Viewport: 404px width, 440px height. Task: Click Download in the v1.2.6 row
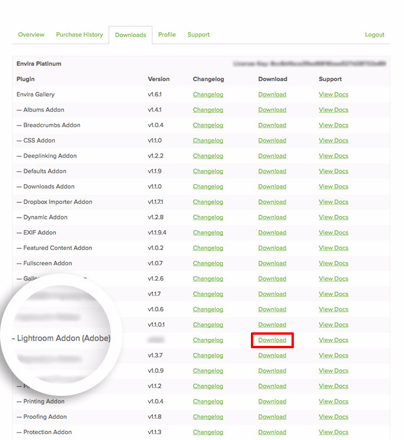(x=272, y=279)
